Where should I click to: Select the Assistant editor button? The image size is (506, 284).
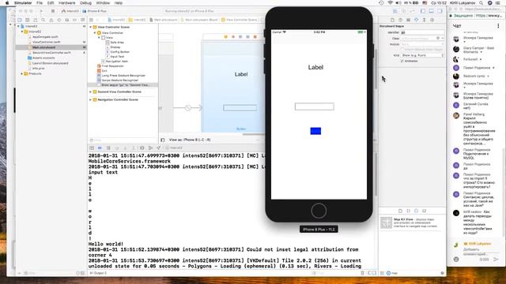[x=404, y=11]
